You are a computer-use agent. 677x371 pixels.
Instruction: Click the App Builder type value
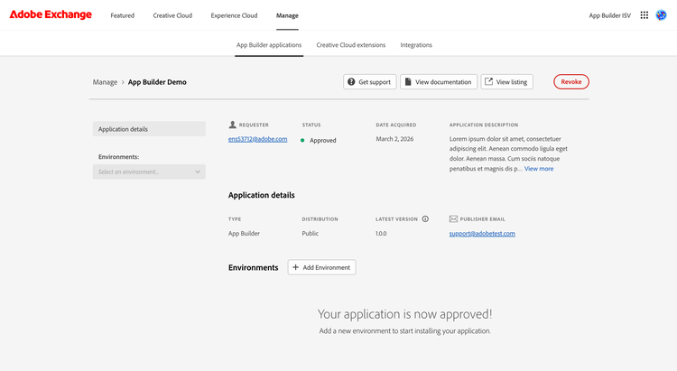click(x=244, y=233)
